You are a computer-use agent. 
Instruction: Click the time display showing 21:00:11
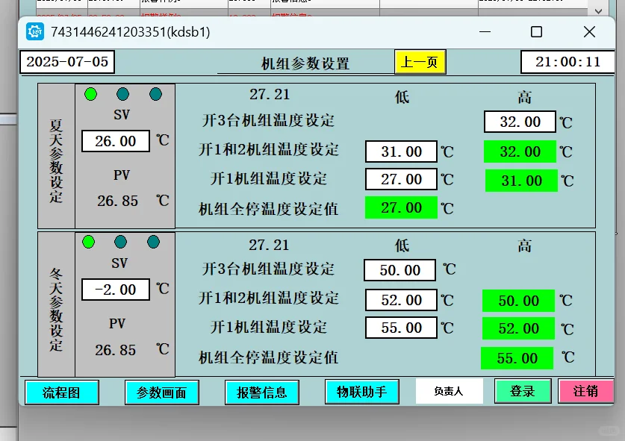pos(568,62)
